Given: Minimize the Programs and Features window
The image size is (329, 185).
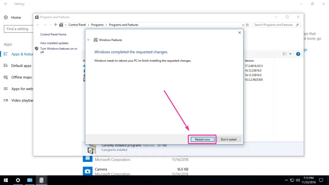Looking at the screenshot, I should point(276,17).
